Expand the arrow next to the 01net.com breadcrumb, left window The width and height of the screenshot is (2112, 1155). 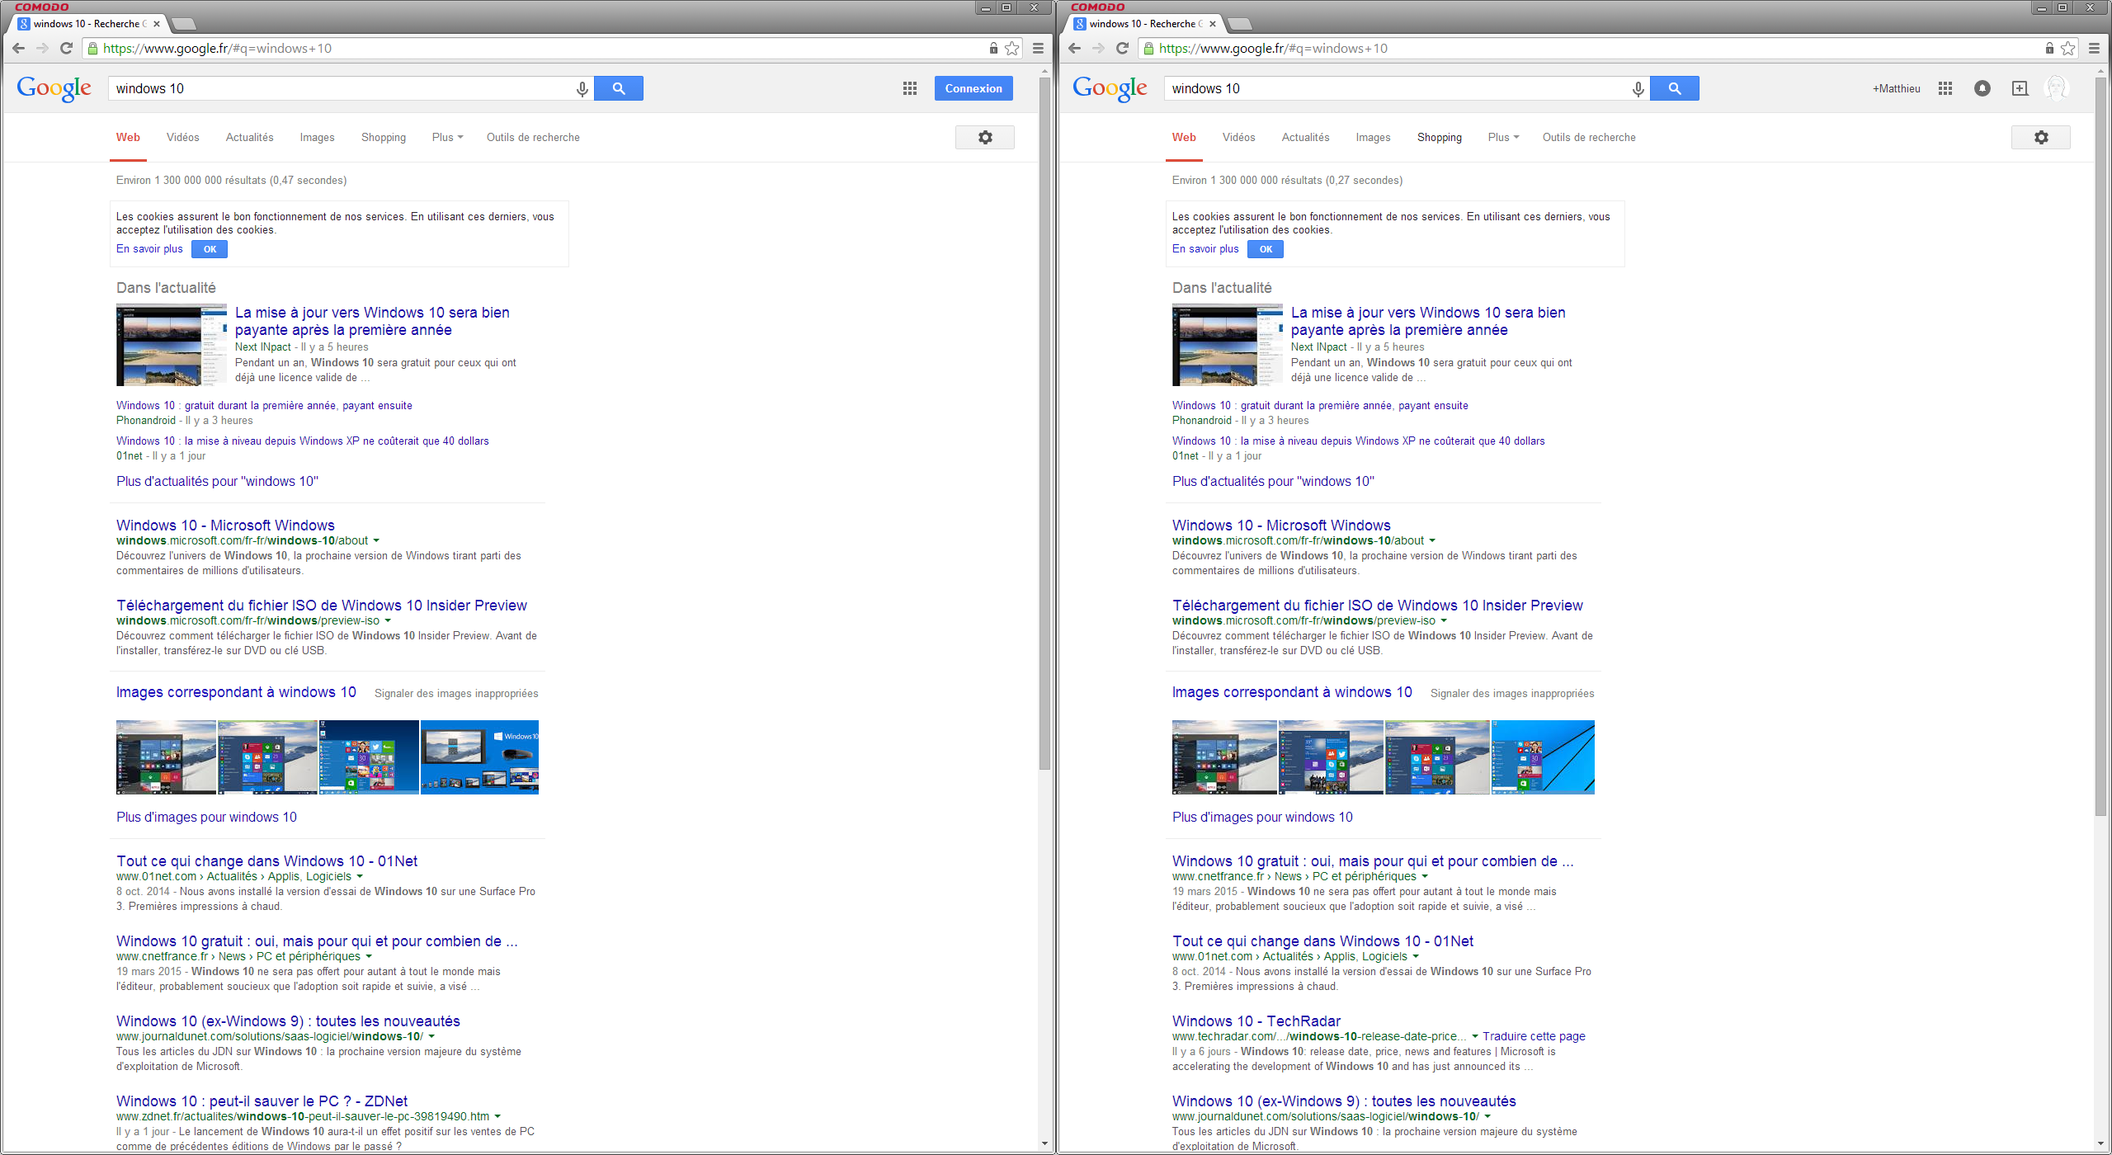[x=360, y=877]
